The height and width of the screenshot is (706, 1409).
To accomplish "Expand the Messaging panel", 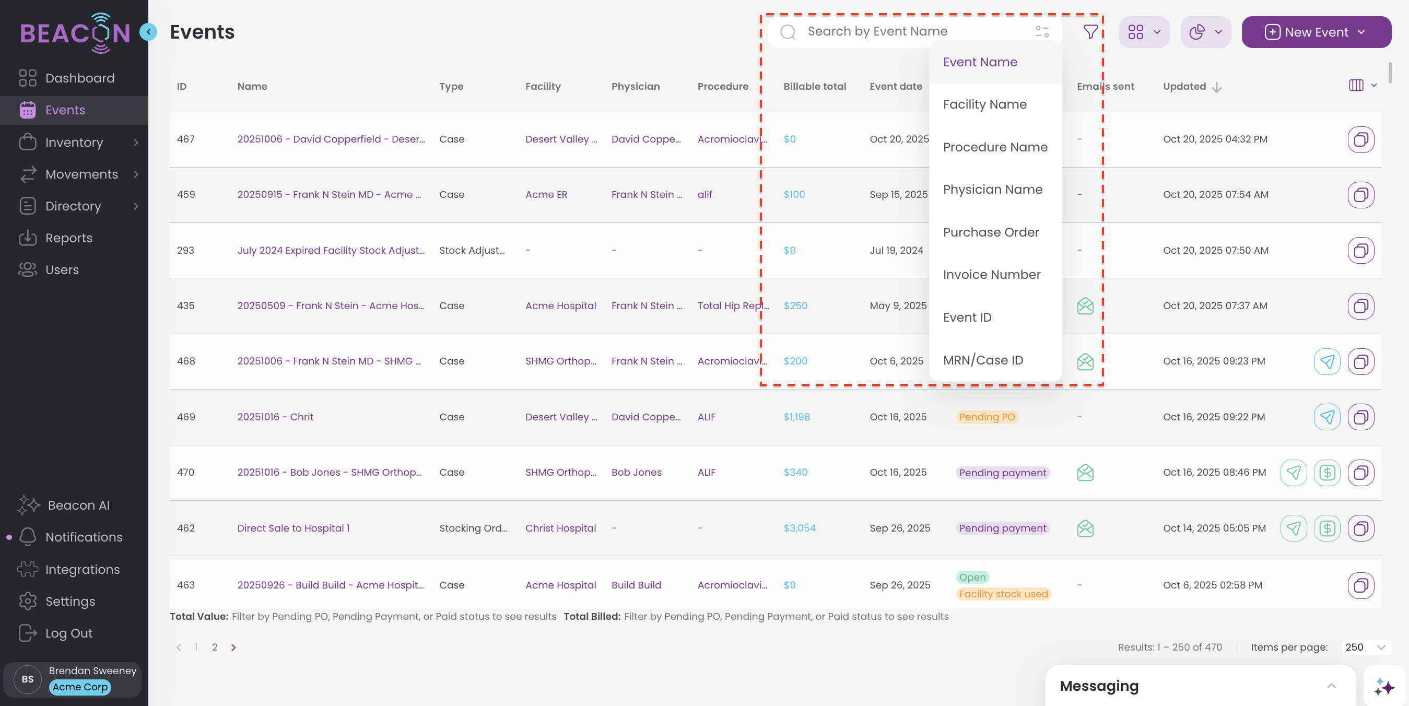I will [1331, 686].
